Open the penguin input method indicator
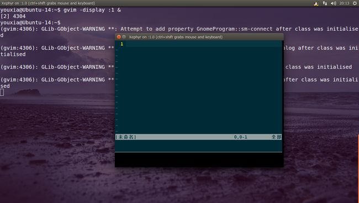Screen dimensions: 359x203 click(x=316, y=3)
